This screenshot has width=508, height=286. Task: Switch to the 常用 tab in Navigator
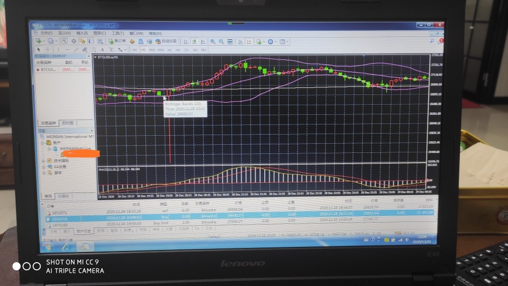coord(48,196)
